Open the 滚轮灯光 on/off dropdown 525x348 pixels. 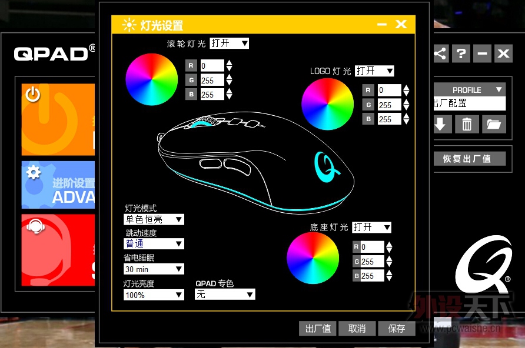[230, 43]
